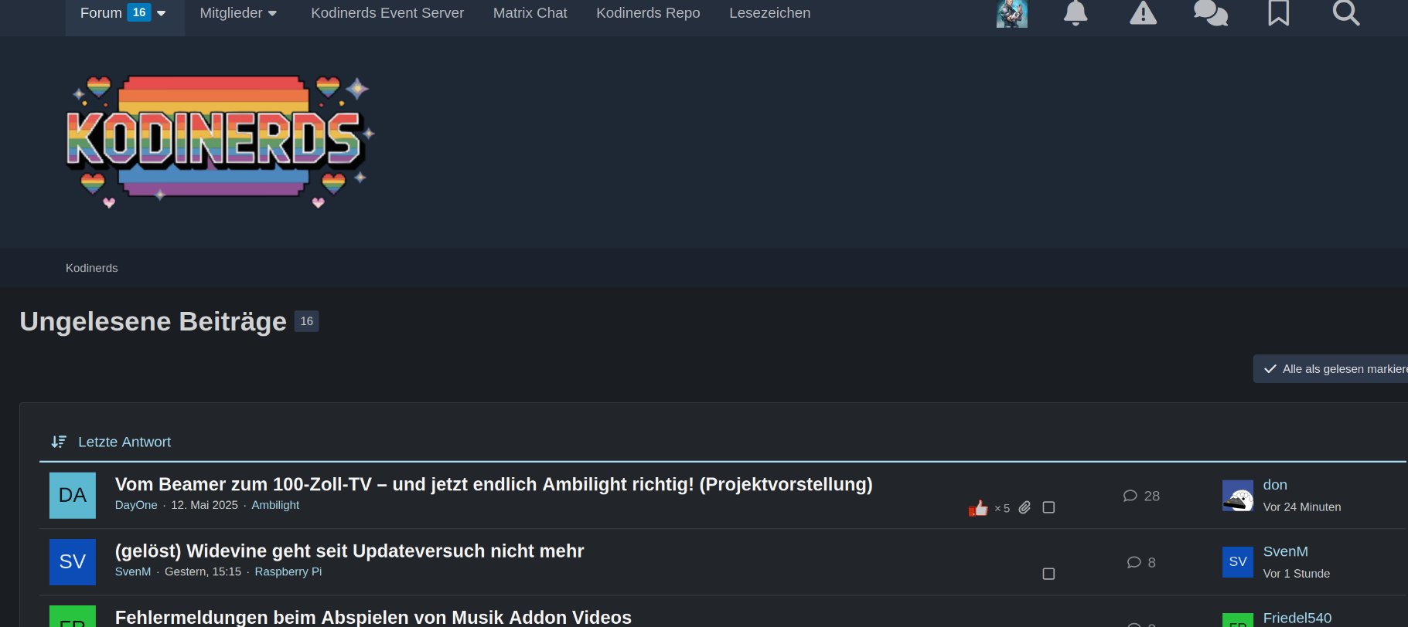Screen dimensions: 1408x627
Task: Click the Kodinerds rainbow logo
Action: (x=220, y=142)
